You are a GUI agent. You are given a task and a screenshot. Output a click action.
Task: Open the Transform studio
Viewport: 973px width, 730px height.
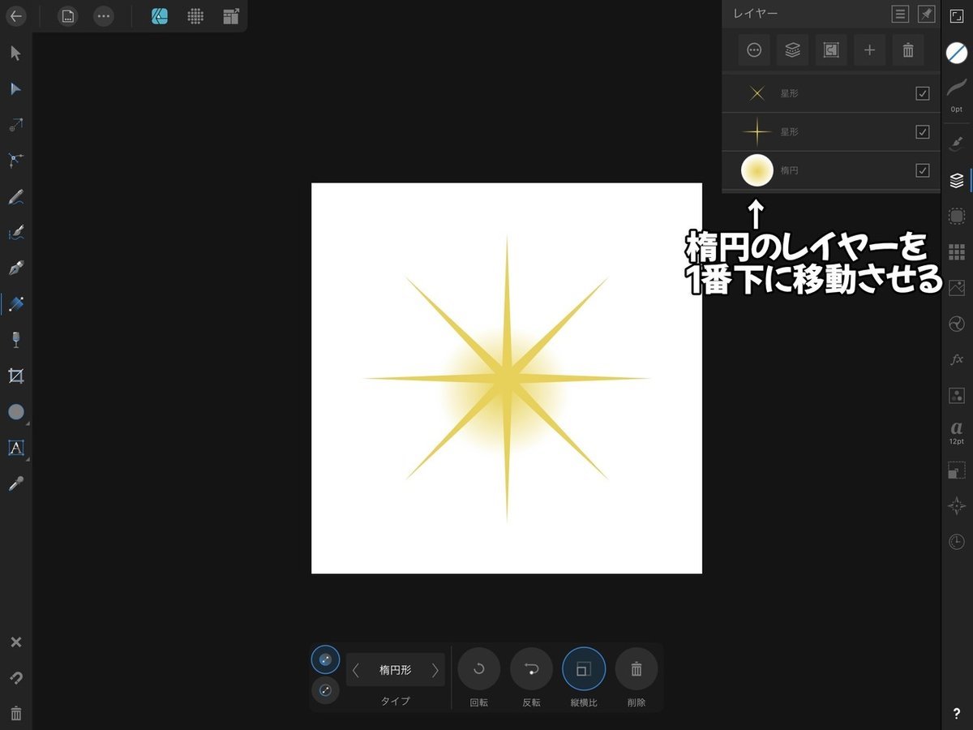(957, 470)
